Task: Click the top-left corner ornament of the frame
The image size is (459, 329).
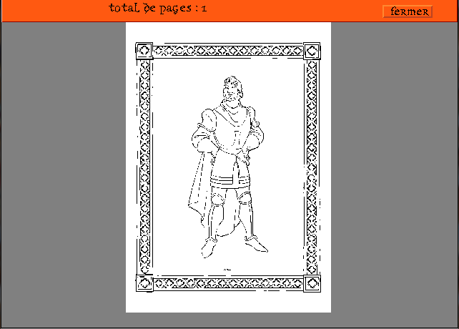Action: (143, 51)
